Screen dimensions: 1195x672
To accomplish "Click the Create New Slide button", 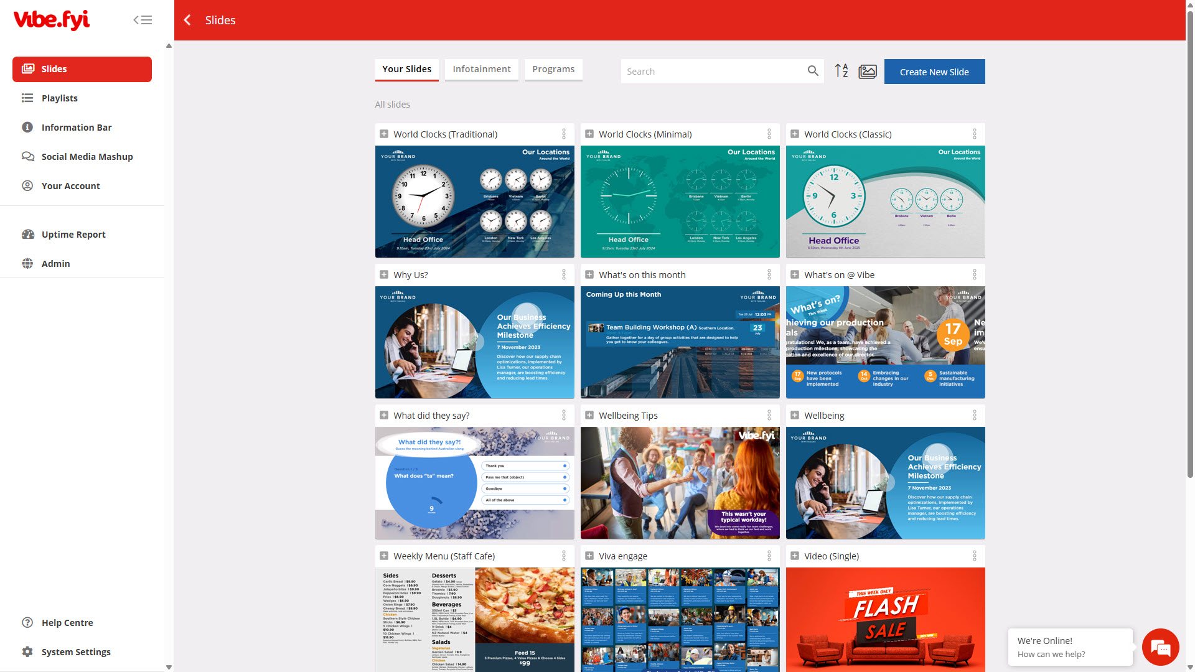I will click(934, 72).
